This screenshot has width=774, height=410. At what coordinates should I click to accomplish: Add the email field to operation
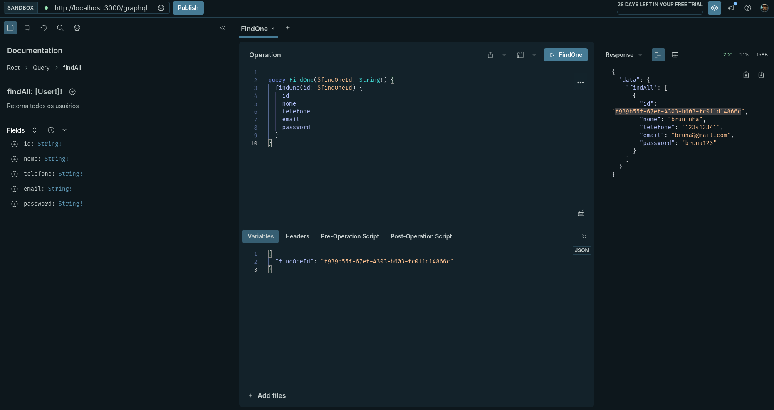tap(15, 189)
